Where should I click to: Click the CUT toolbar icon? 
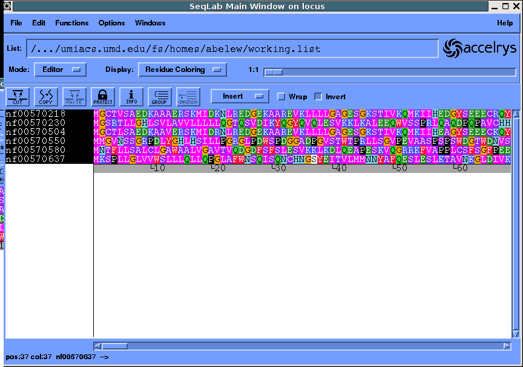click(18, 97)
